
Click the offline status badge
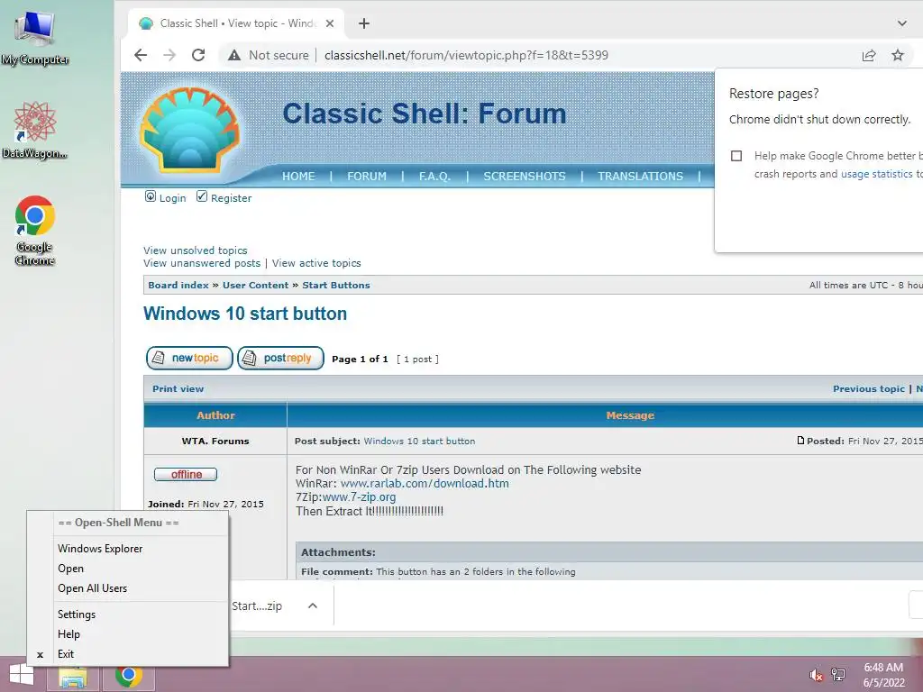pos(186,474)
